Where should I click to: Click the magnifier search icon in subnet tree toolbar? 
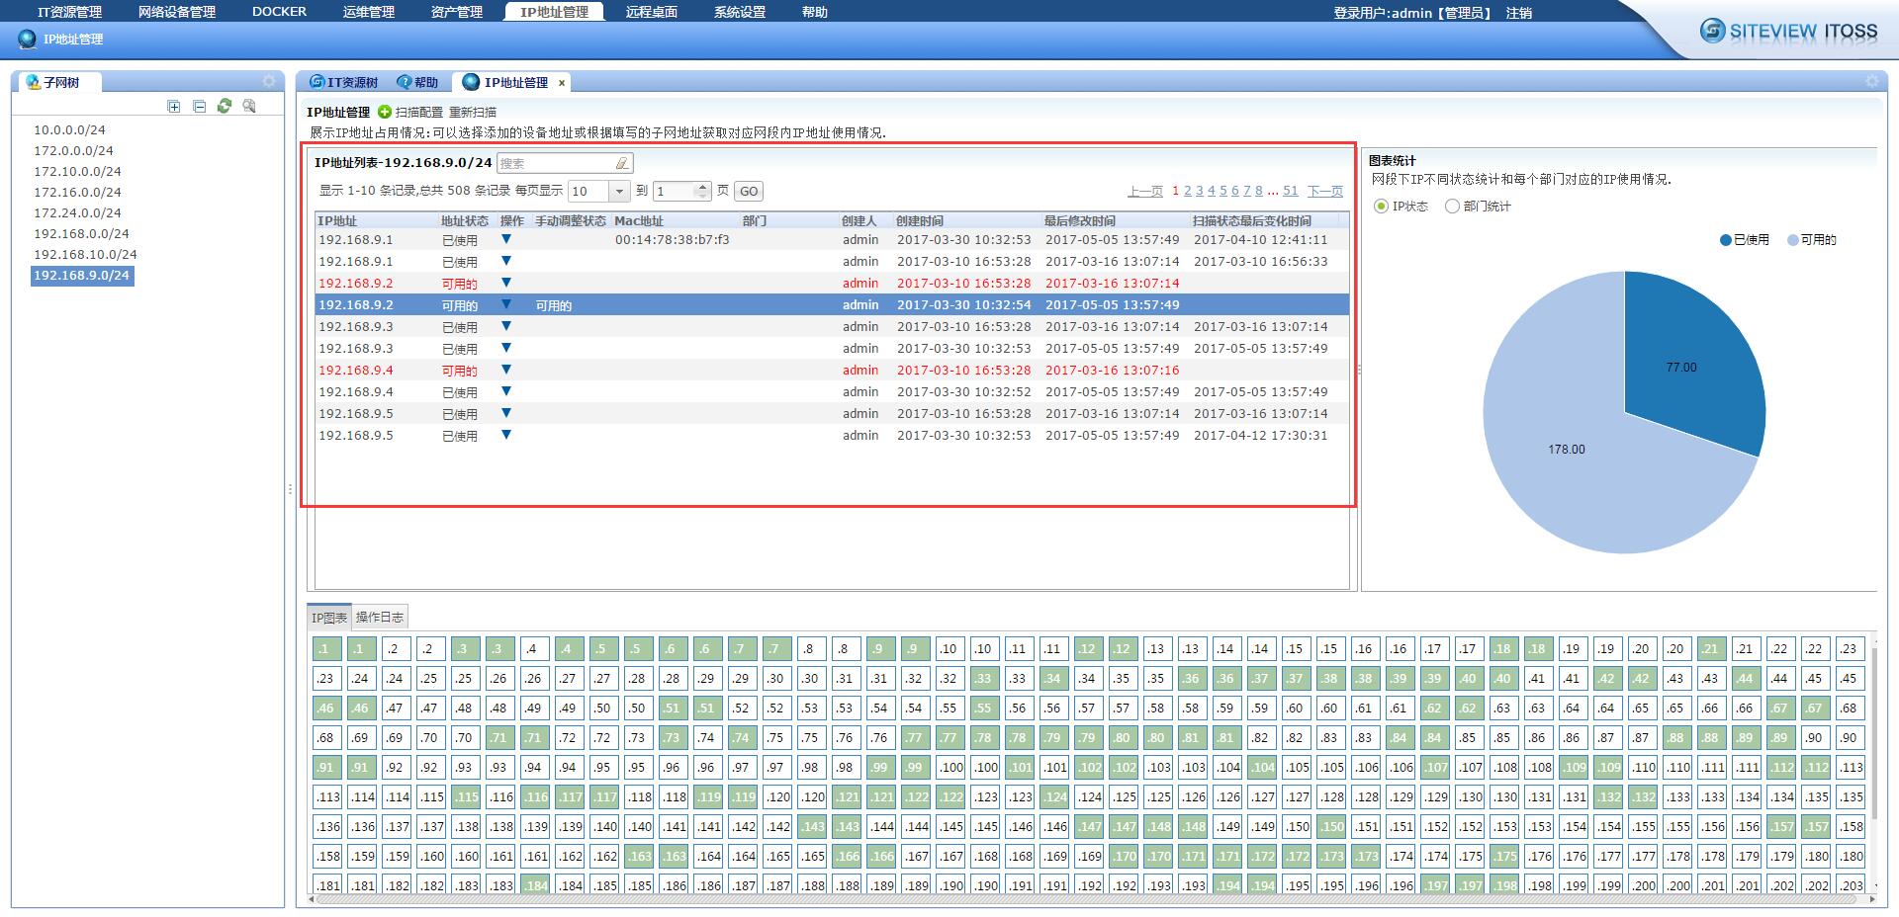coord(249,106)
